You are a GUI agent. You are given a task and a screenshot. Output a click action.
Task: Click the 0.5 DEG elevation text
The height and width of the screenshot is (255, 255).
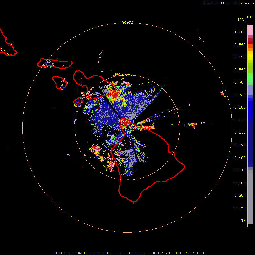coord(137,253)
